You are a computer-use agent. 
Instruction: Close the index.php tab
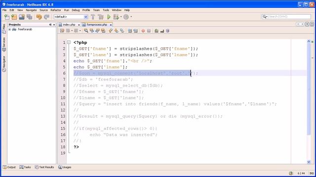(x=79, y=25)
